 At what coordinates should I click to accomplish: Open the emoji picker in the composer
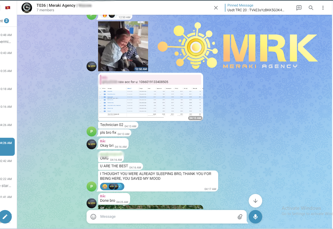[x=93, y=217]
